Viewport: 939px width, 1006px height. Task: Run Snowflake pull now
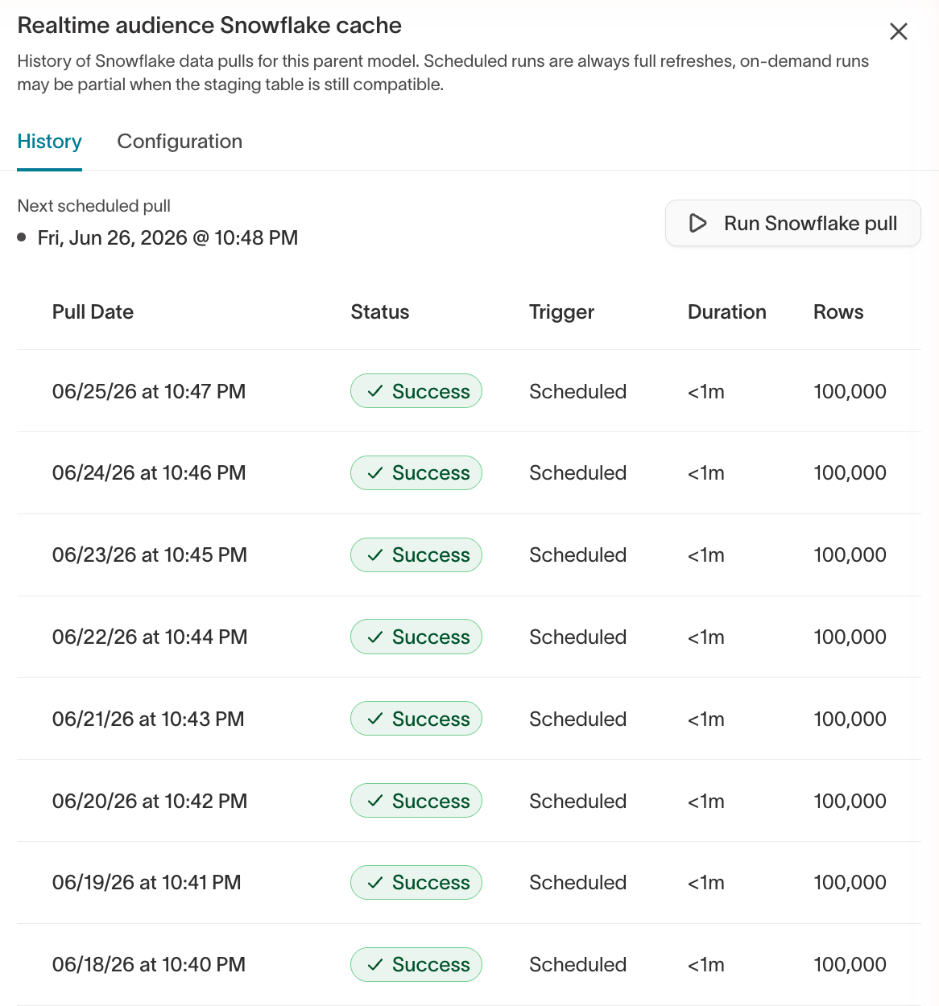click(793, 223)
